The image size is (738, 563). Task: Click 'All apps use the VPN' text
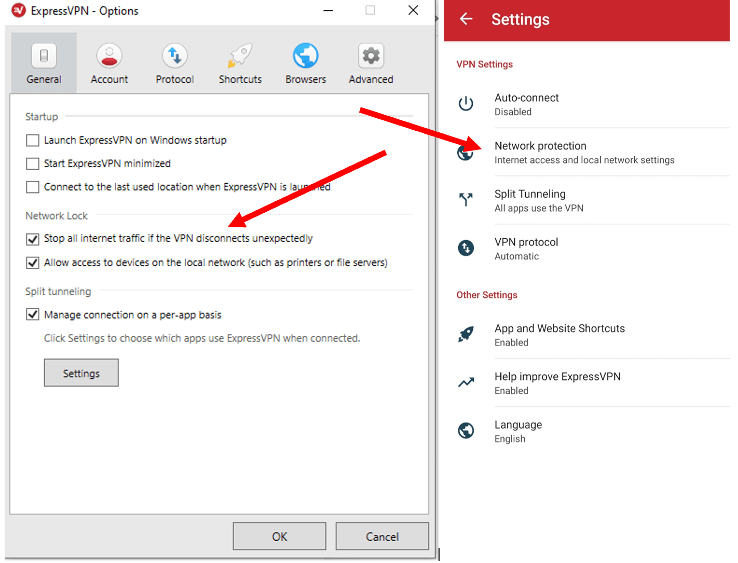click(x=539, y=208)
